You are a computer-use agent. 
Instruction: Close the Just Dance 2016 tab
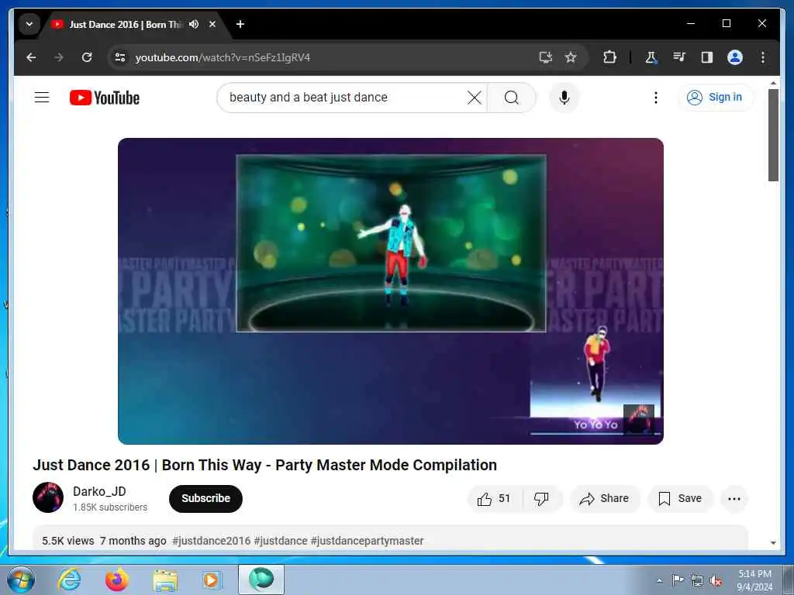[x=212, y=24]
